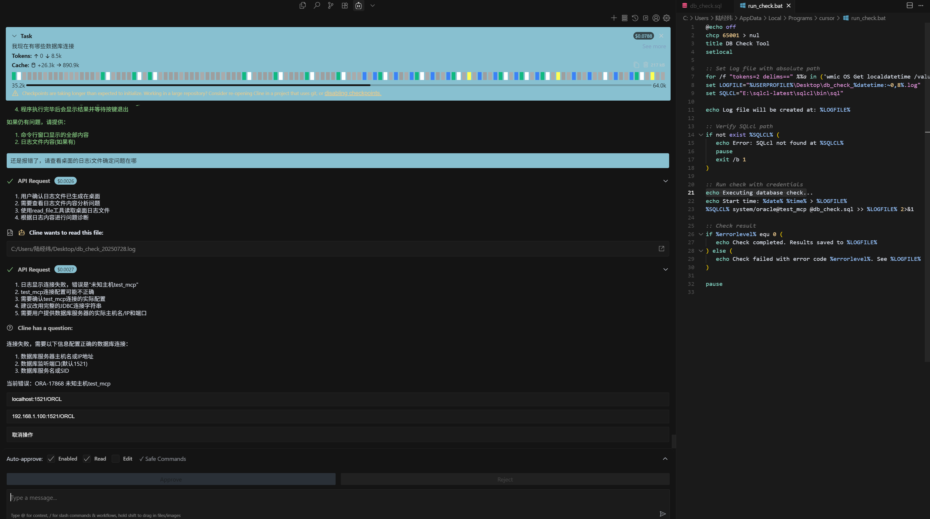Click the Reject button
Screen dimensions: 930x519
[505, 479]
